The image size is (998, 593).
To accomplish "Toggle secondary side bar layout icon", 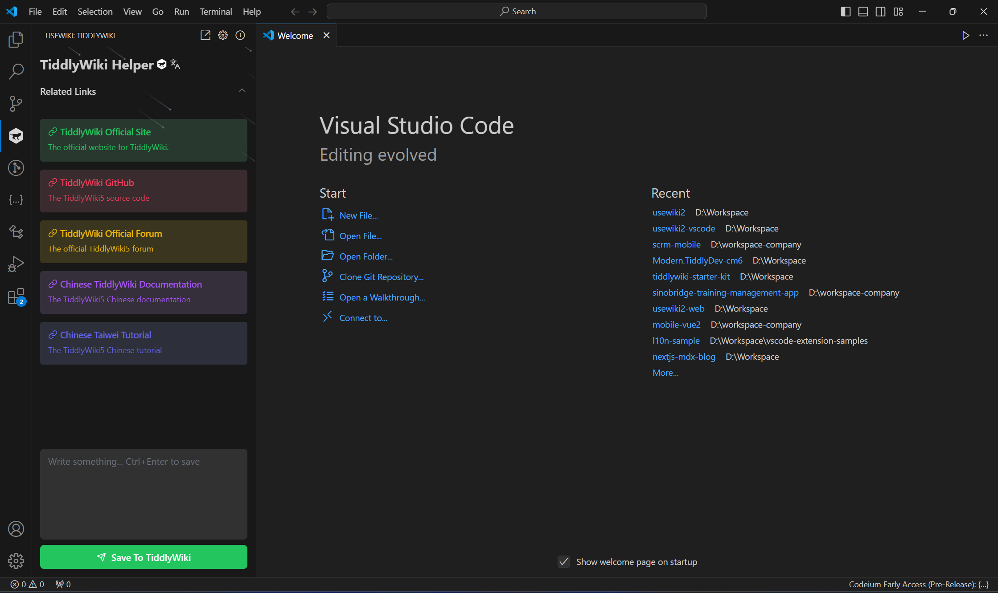I will (x=881, y=12).
